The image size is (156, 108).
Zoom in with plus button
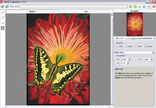point(154,38)
